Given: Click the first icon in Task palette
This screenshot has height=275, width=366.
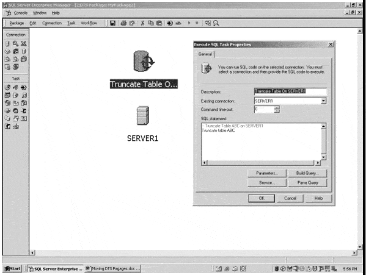Looking at the screenshot, I should click(x=7, y=87).
